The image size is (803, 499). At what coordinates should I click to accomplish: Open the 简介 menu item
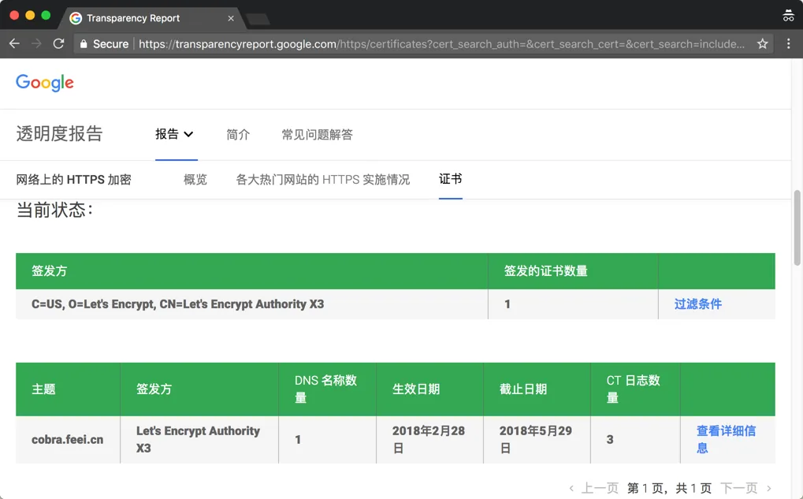coord(238,135)
